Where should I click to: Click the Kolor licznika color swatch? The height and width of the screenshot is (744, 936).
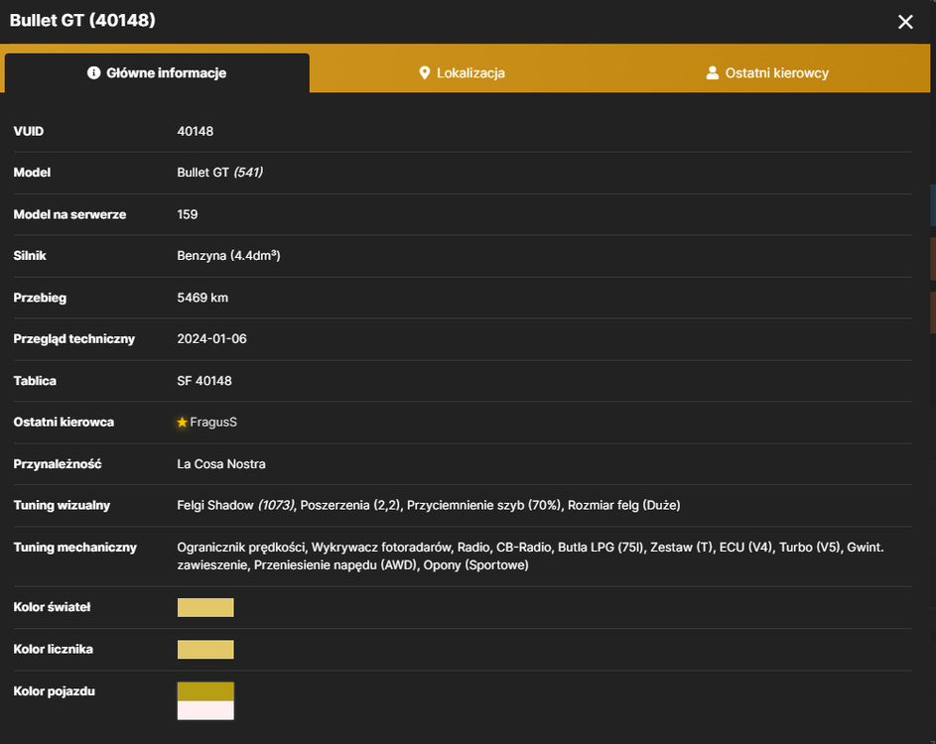point(205,649)
